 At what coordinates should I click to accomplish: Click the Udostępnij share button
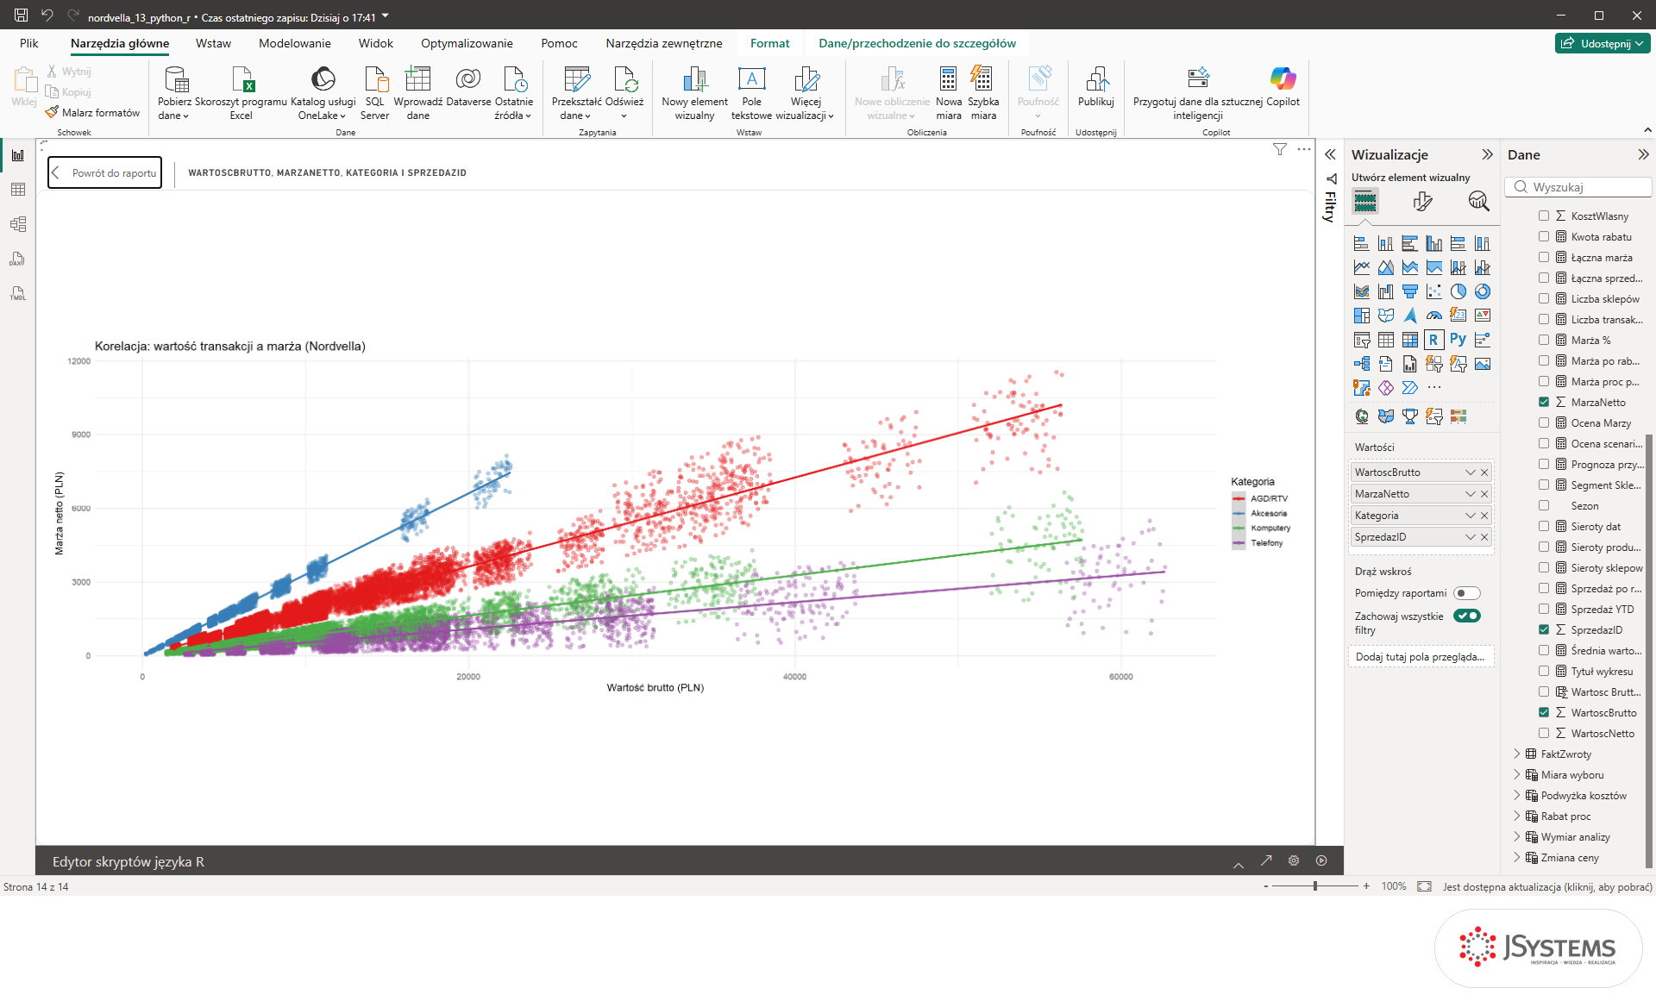pyautogui.click(x=1603, y=43)
